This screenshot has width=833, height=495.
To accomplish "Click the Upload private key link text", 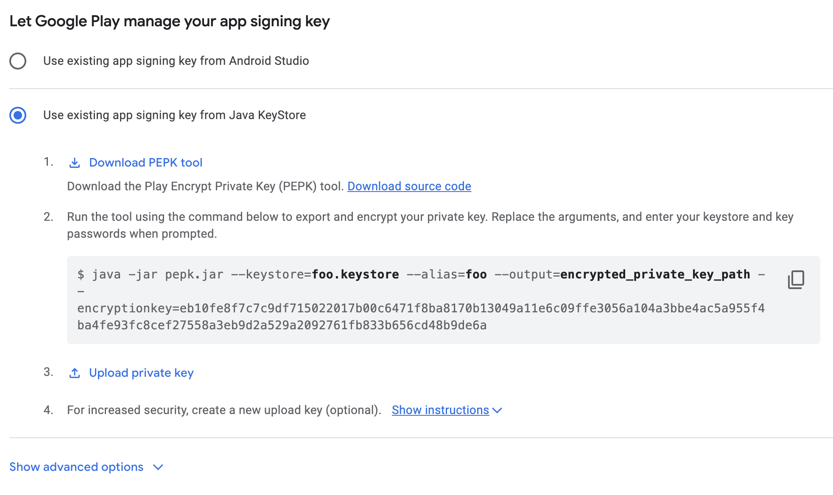I will click(141, 373).
